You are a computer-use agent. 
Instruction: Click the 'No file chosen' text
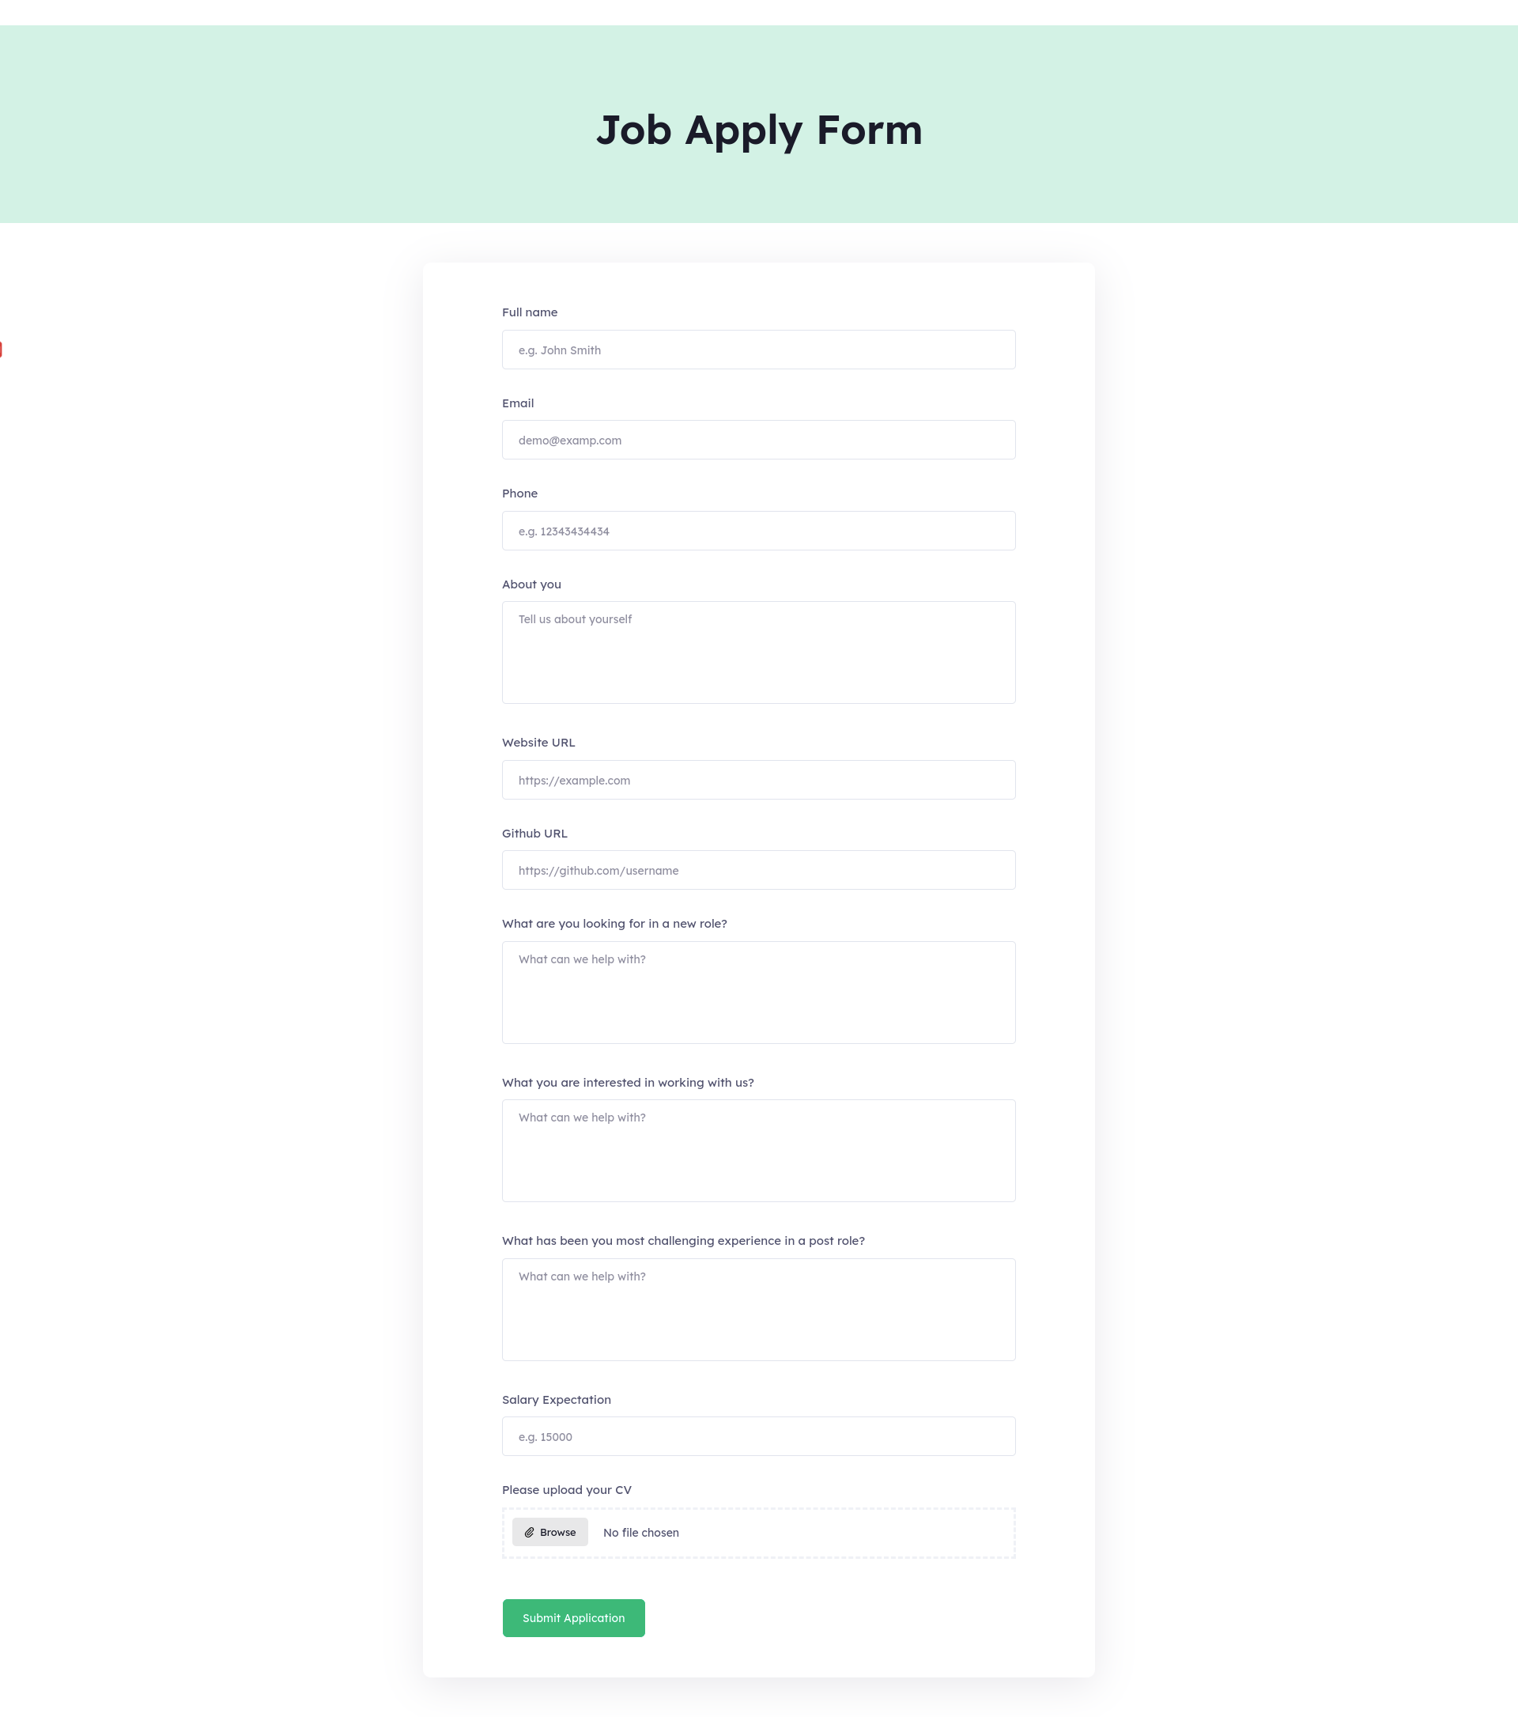click(x=640, y=1533)
